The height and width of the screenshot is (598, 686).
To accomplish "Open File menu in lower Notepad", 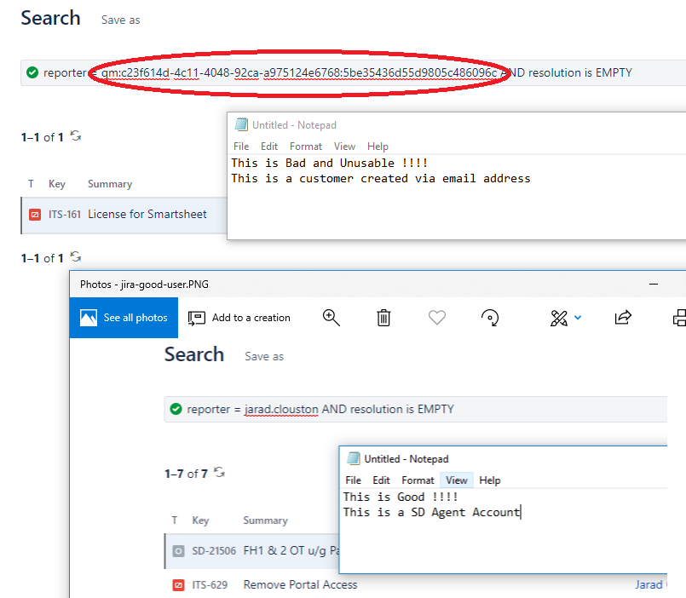I will click(x=353, y=480).
